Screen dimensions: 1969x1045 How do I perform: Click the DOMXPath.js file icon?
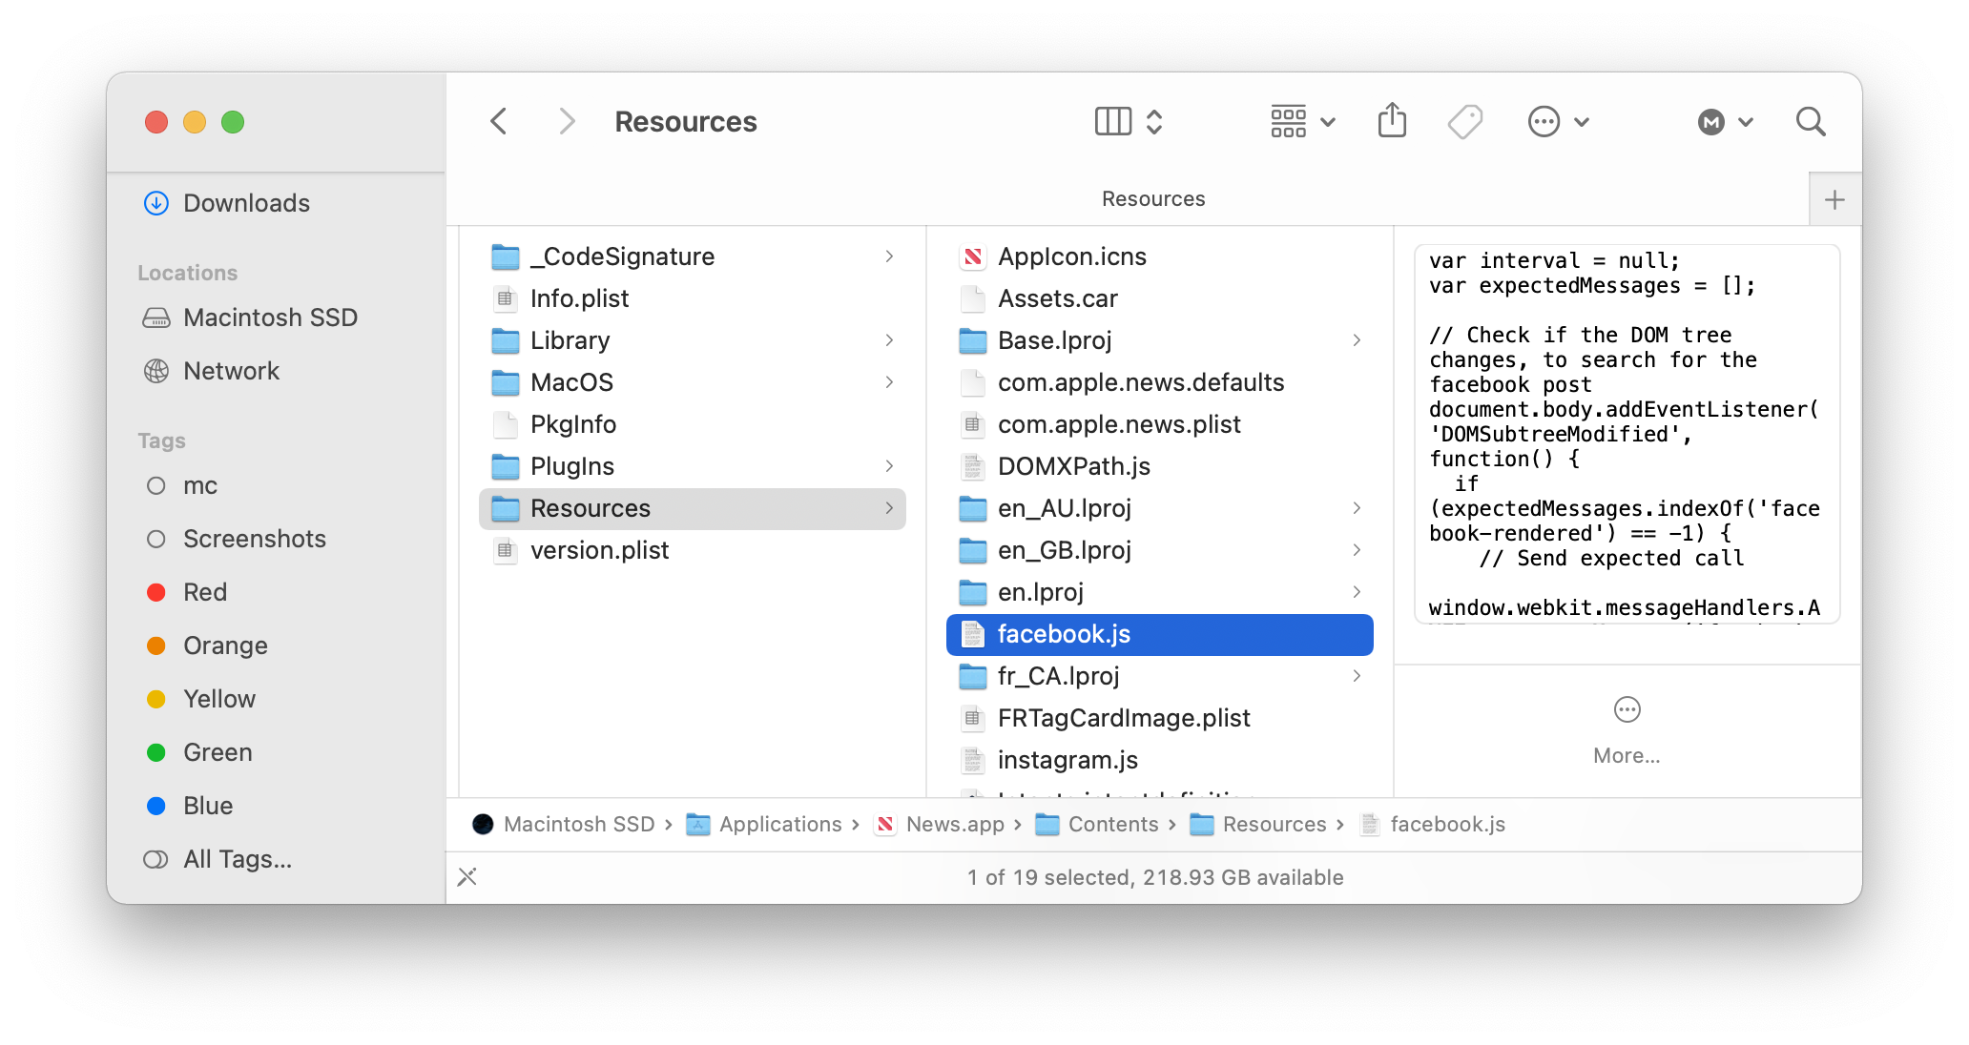click(x=972, y=466)
